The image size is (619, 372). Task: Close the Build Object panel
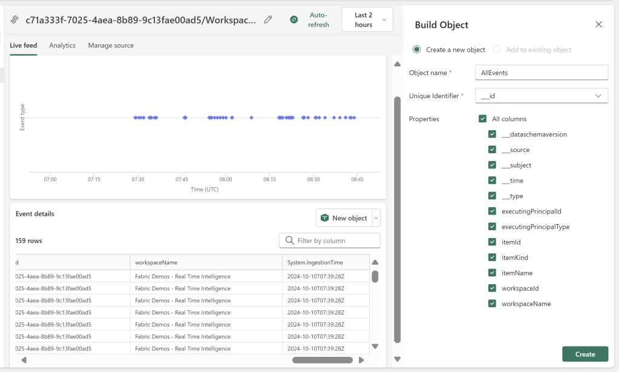598,24
